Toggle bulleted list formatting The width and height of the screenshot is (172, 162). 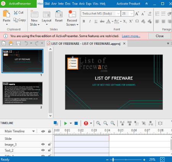[164, 13]
